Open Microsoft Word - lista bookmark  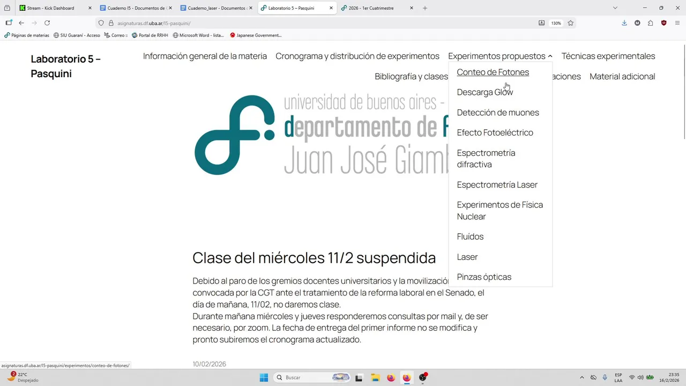[198, 35]
